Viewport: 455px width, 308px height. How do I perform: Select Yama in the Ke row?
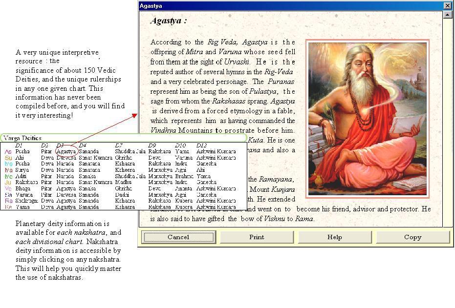coord(22,207)
